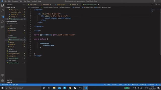The width and height of the screenshot is (161, 90).
Task: Click feedback icon in status bar
Action: [156, 85]
